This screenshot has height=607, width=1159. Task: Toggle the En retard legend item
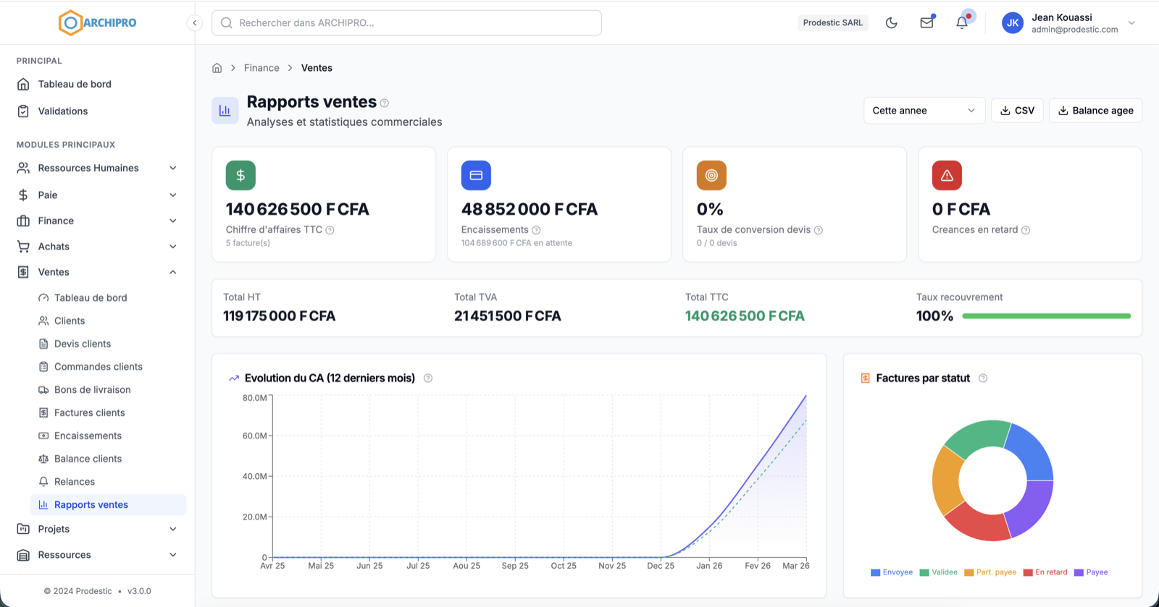coord(1045,572)
